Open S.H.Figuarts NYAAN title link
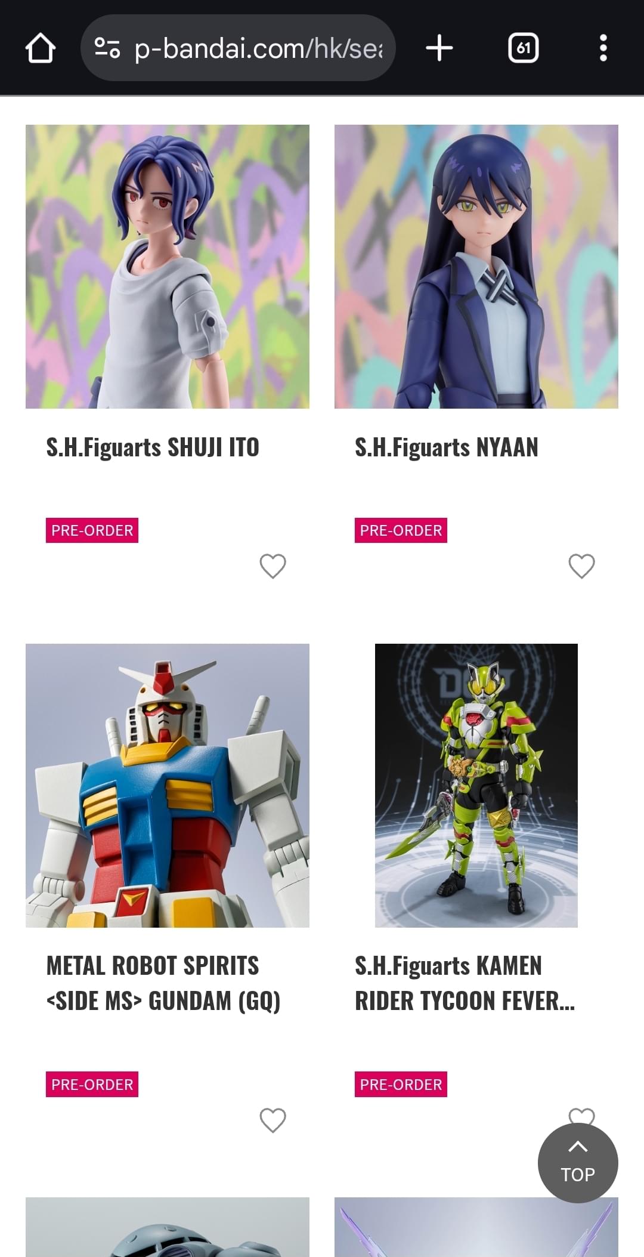 click(447, 447)
